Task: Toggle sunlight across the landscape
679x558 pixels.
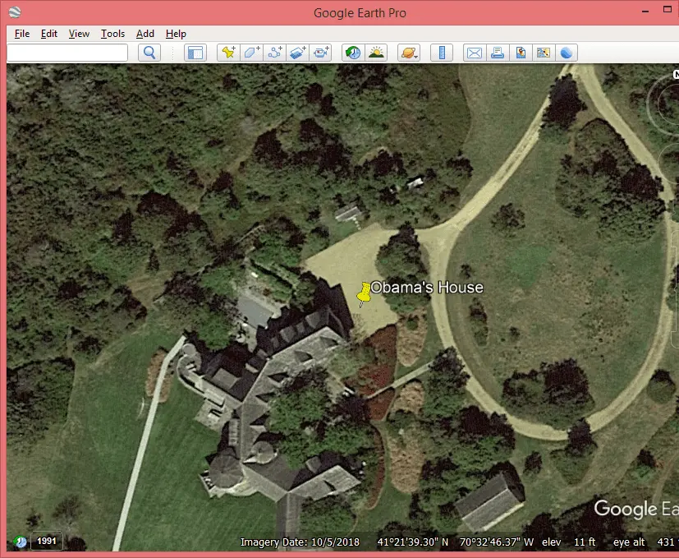Action: [x=375, y=52]
